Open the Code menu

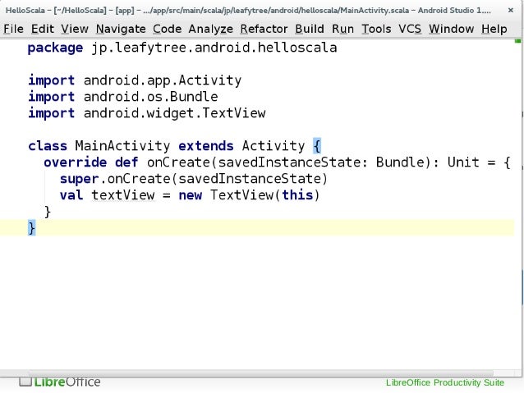167,29
